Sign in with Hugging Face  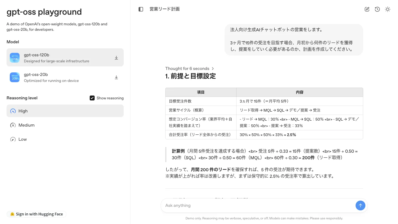coord(36,214)
